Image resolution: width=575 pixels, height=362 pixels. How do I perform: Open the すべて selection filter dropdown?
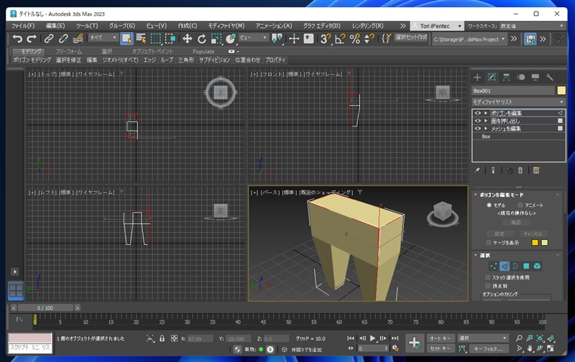click(103, 38)
